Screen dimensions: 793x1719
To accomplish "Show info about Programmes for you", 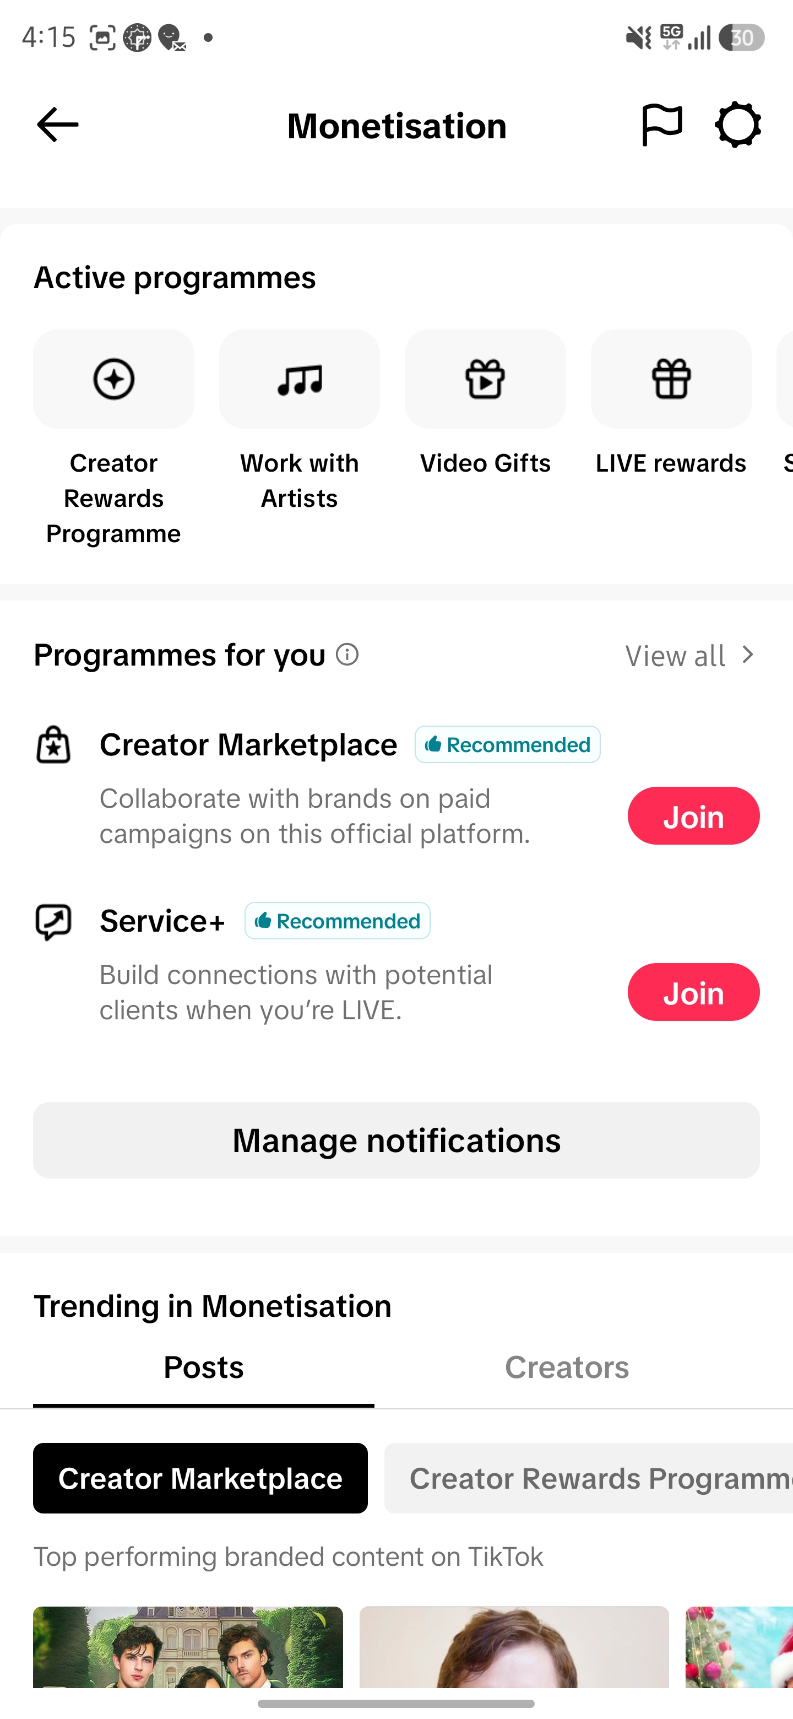I will 347,655.
